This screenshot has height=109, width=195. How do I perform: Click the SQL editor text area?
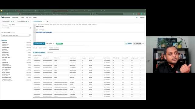[90, 32]
